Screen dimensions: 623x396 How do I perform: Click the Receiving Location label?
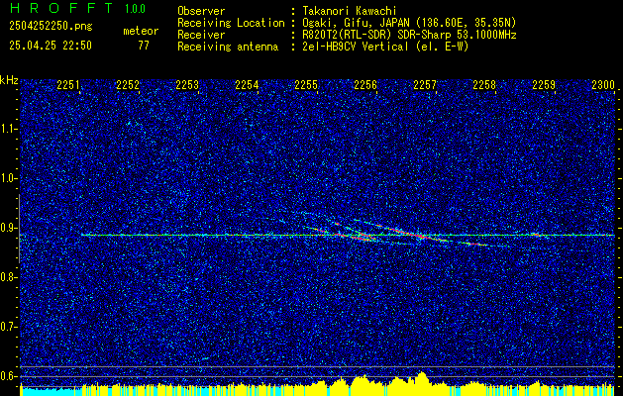tap(231, 23)
